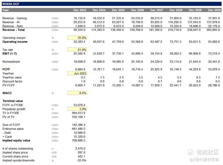This screenshot has width=223, height=165.
Task: Select the Tax rate 21.0% input cell
Action: (77, 50)
